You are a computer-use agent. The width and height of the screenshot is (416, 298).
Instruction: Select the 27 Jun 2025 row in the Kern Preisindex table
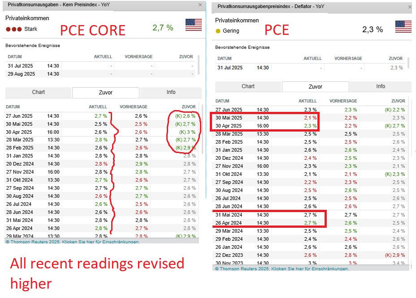tap(102, 116)
